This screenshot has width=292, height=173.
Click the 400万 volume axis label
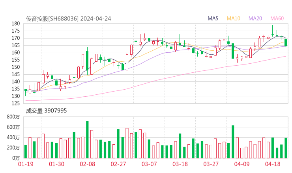13,138
